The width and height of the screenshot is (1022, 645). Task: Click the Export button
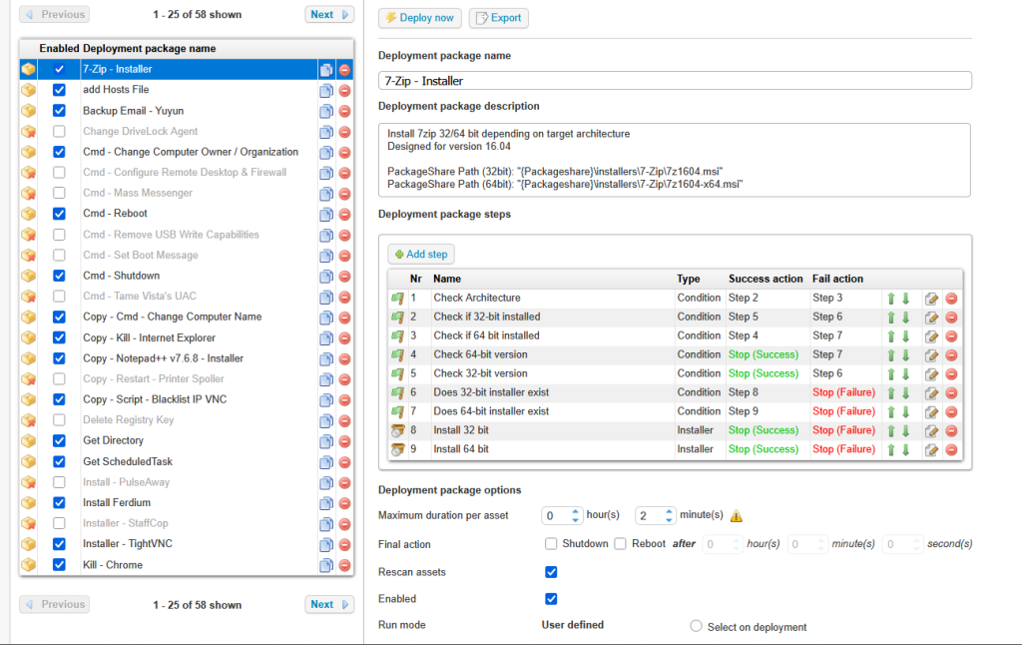pyautogui.click(x=499, y=18)
